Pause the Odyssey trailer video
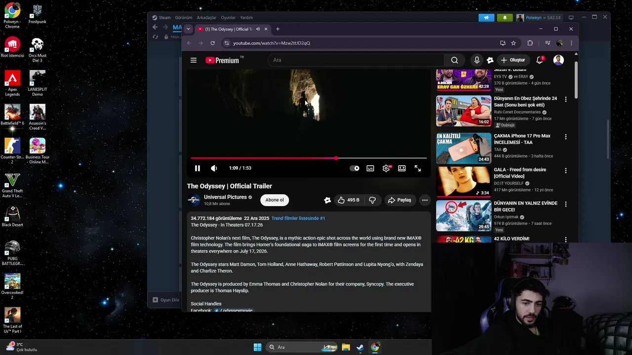The height and width of the screenshot is (355, 632). [x=197, y=168]
